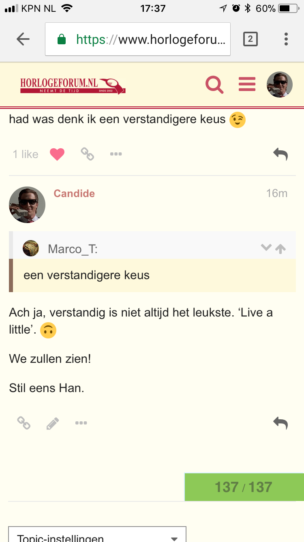Click the Candide username link
Image resolution: width=304 pixels, height=542 pixels.
[74, 193]
